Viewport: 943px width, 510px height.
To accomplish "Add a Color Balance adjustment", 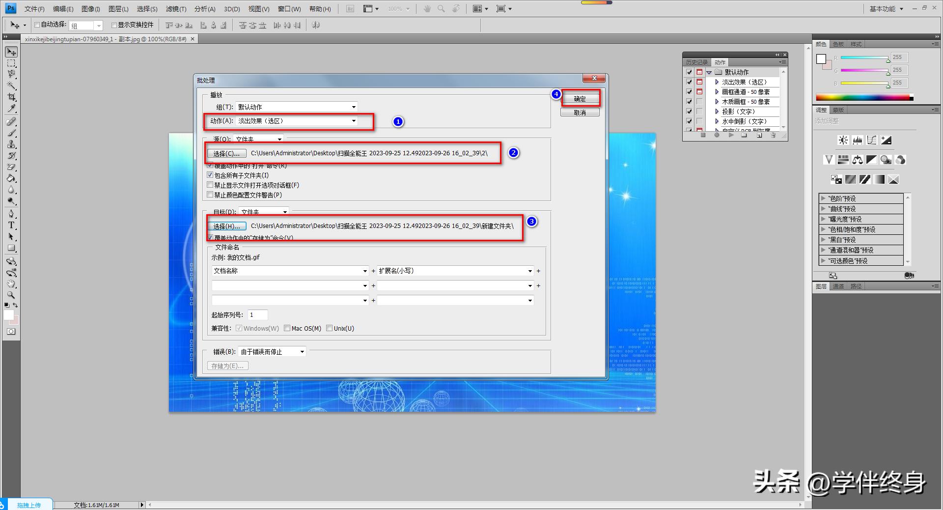I will (858, 160).
